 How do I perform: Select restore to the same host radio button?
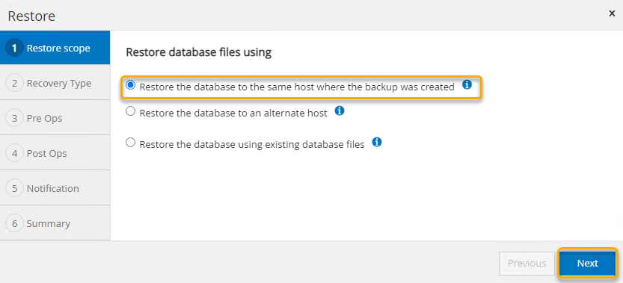coord(130,85)
